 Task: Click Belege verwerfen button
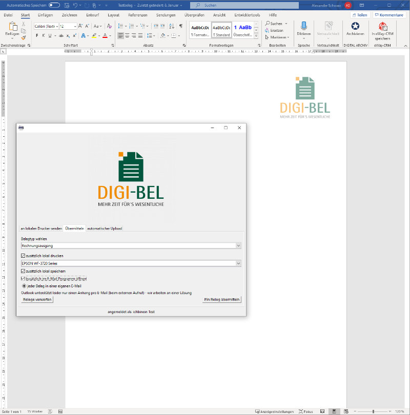click(x=37, y=299)
